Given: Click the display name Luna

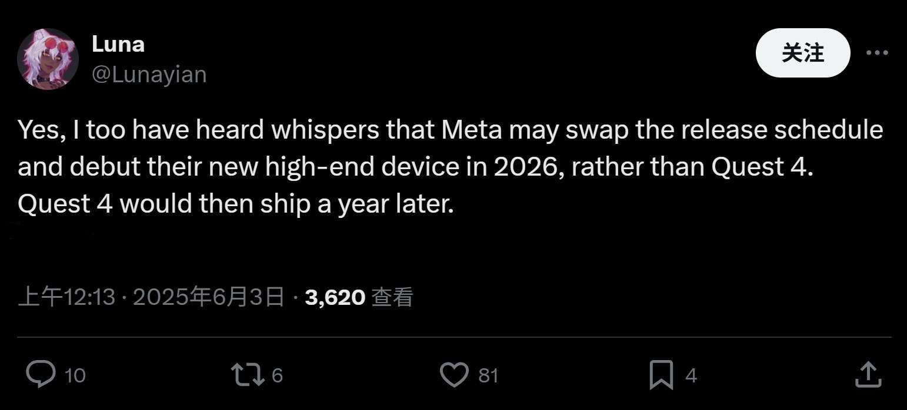Looking at the screenshot, I should click(118, 43).
